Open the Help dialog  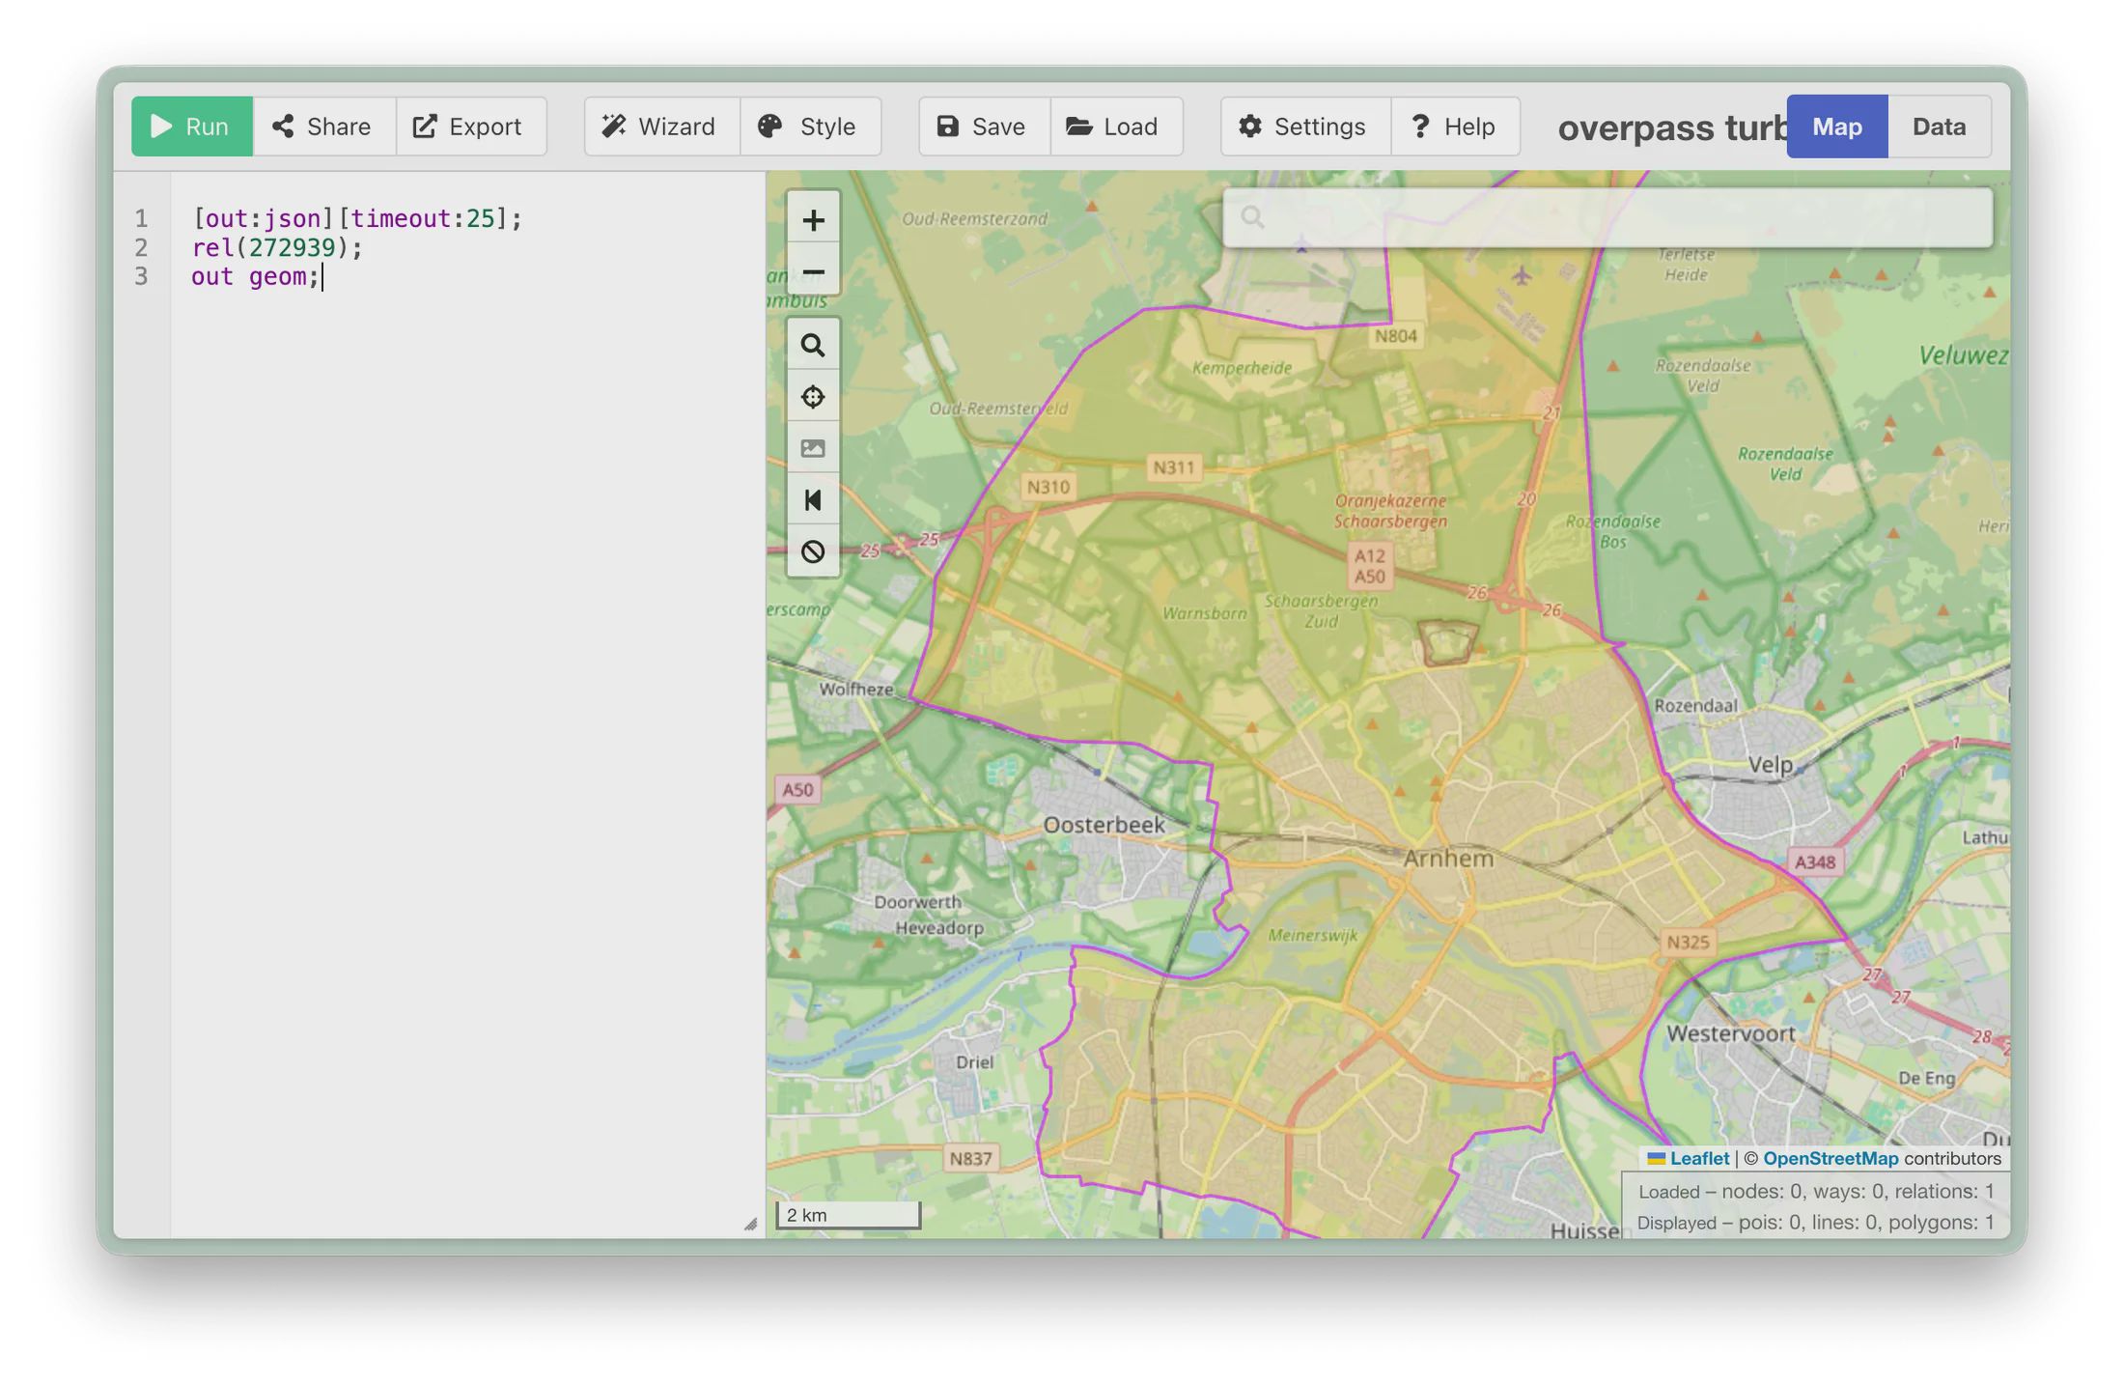point(1454,127)
